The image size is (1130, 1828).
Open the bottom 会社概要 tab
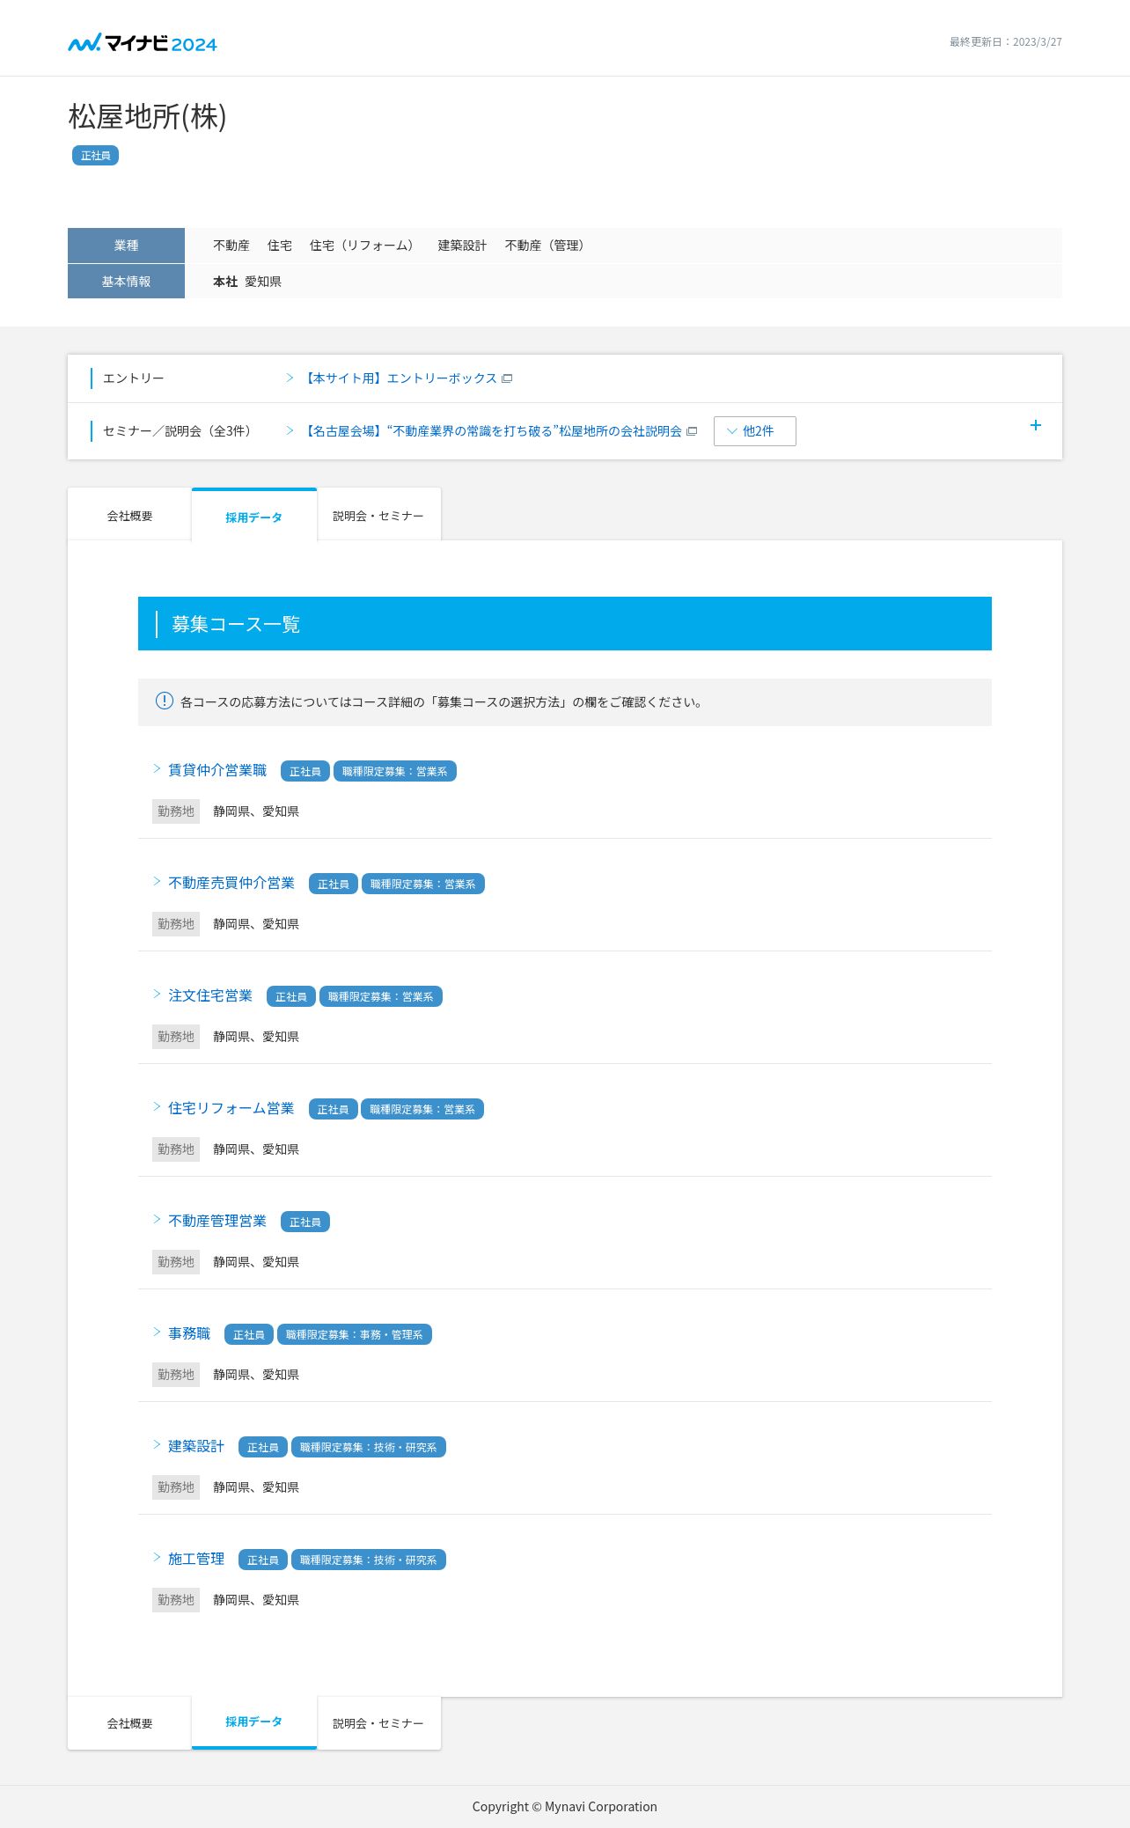pyautogui.click(x=129, y=1723)
